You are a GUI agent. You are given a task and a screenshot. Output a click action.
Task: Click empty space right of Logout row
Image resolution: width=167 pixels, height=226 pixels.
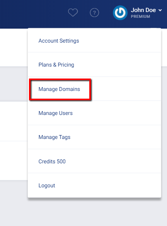pyautogui.click(x=108, y=185)
